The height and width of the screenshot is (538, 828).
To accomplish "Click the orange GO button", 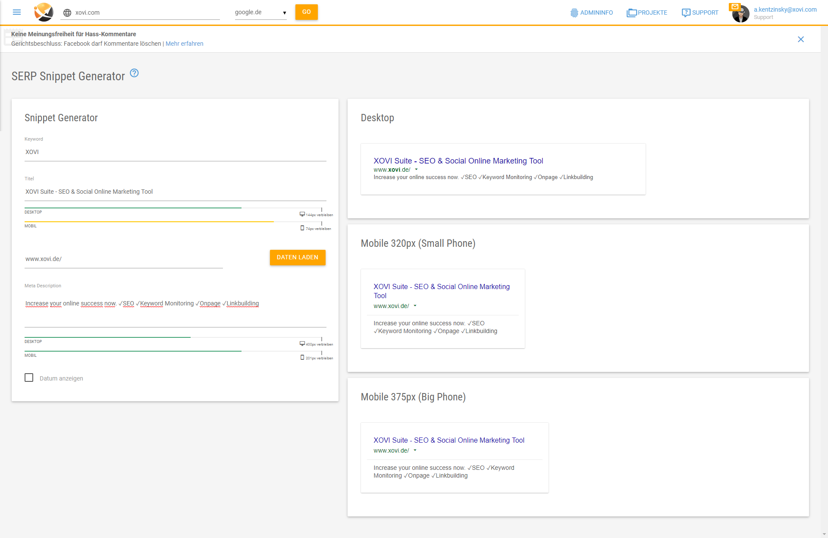I will click(x=307, y=12).
